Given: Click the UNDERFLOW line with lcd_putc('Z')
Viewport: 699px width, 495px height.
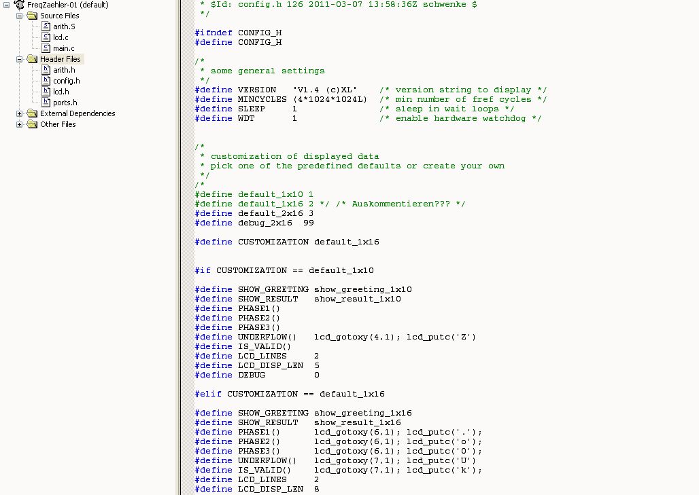Looking at the screenshot, I should pyautogui.click(x=335, y=337).
